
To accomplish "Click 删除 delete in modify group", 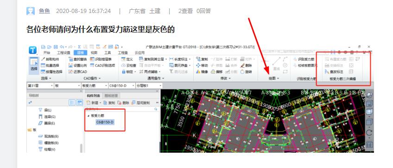I will 246,65.
